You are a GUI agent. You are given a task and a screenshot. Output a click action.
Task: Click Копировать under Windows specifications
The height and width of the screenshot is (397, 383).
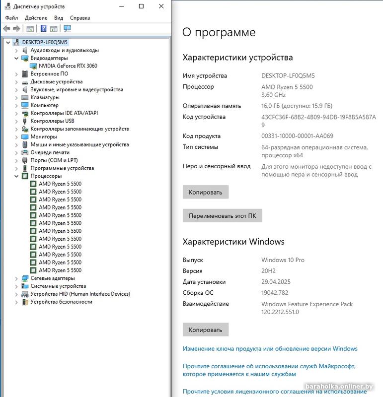[x=206, y=330]
